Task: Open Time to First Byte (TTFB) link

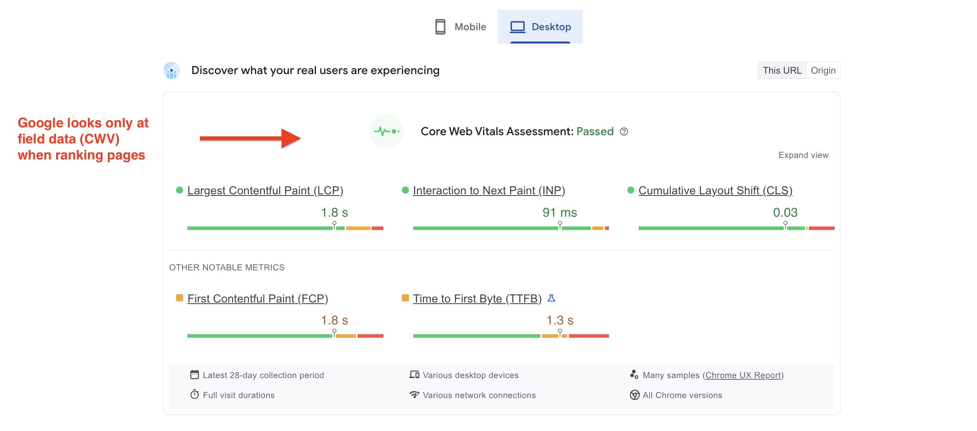Action: [x=477, y=299]
